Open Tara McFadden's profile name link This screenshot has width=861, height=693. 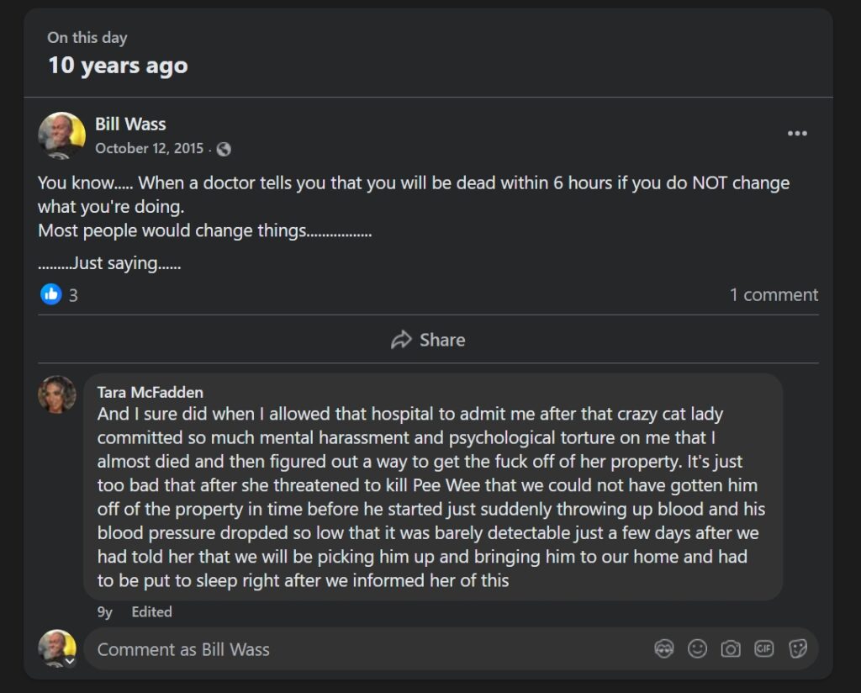pyautogui.click(x=150, y=393)
